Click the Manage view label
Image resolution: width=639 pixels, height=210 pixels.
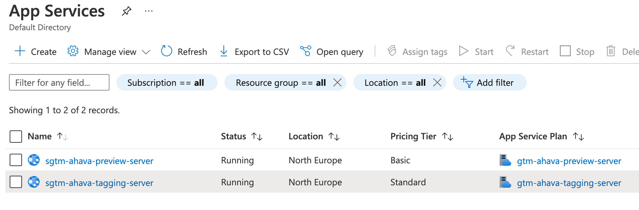click(110, 52)
